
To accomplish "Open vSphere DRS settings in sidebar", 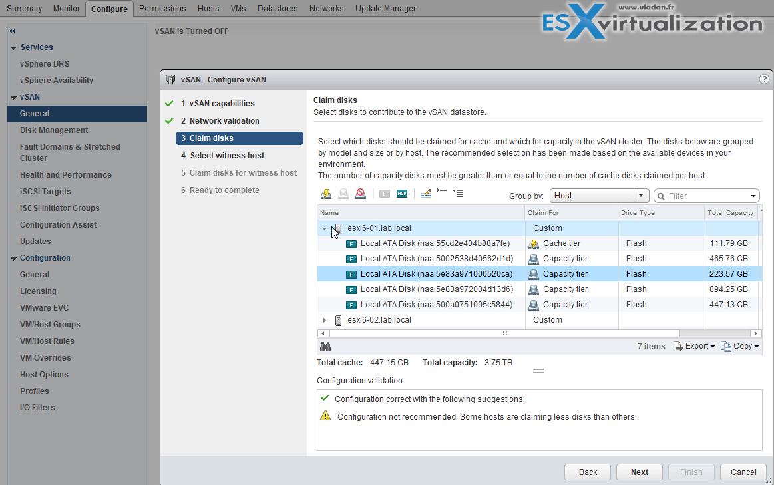I will (45, 64).
